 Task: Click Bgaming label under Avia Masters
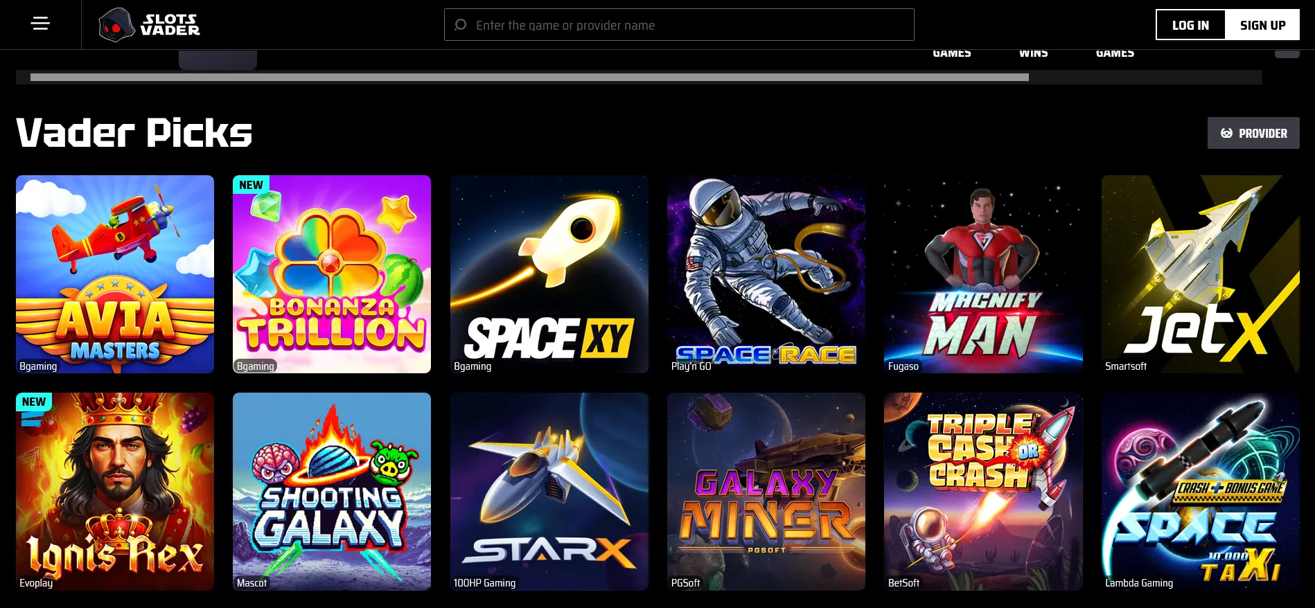pos(38,366)
